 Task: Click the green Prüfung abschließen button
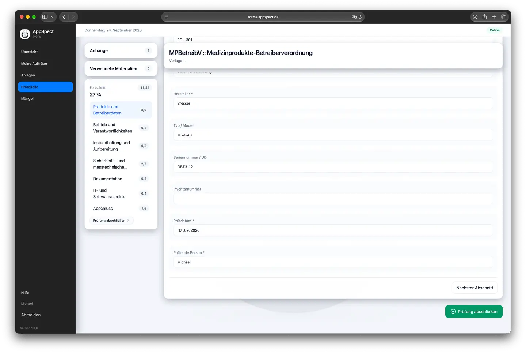(474, 312)
